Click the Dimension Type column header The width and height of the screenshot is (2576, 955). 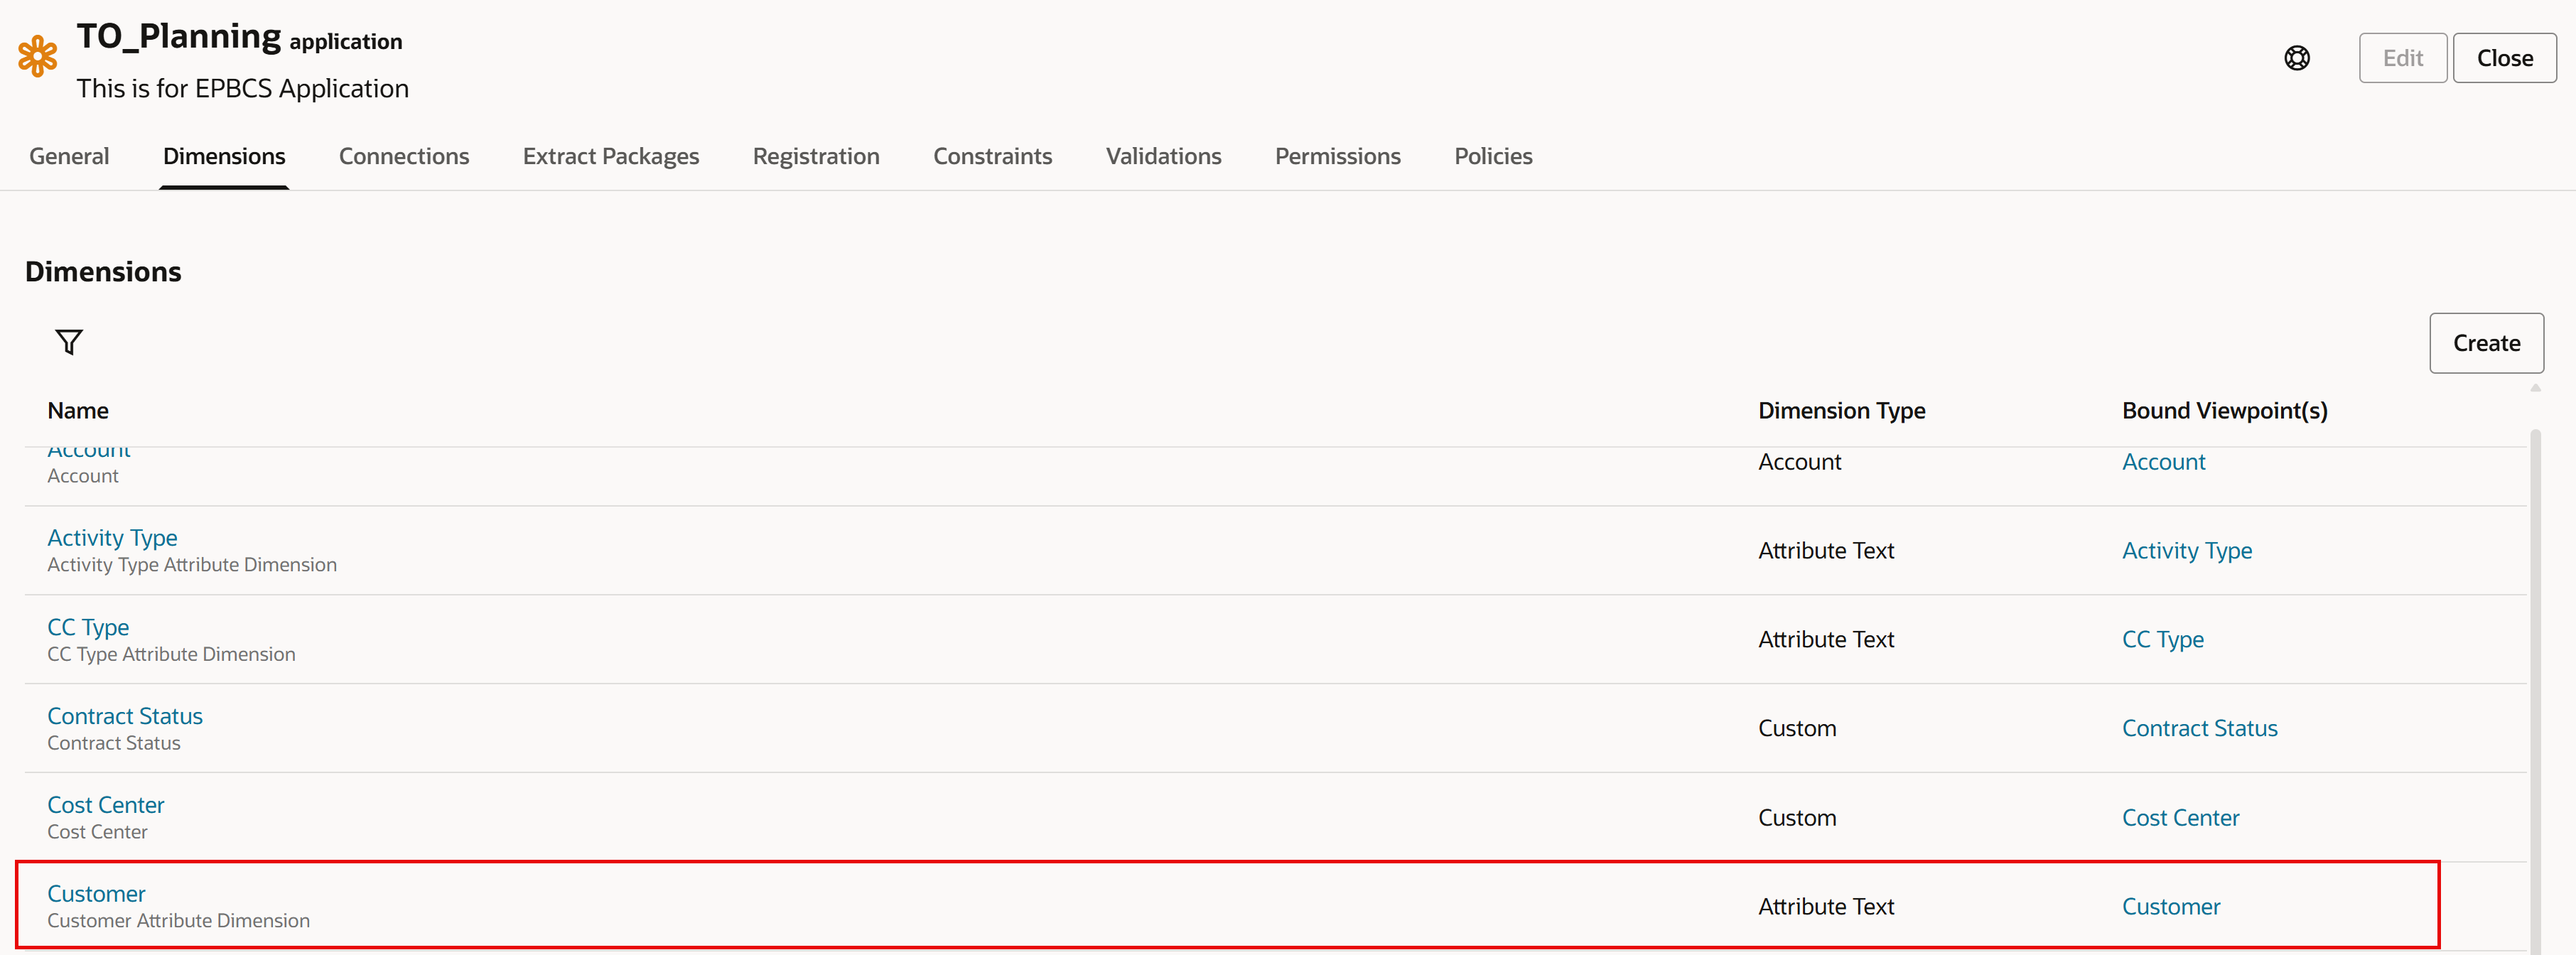pos(1841,411)
